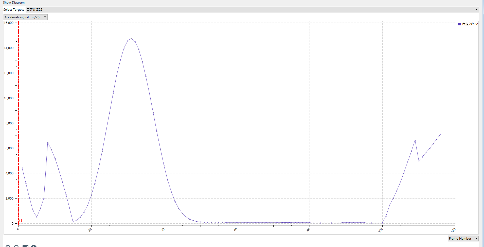Click the 自定义名22 text in the targets box
Image resolution: width=484 pixels, height=247 pixels.
pyautogui.click(x=34, y=9)
